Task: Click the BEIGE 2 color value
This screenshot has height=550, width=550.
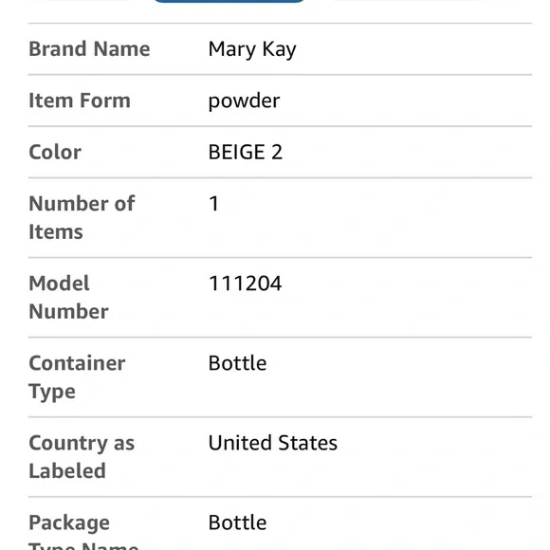Action: click(246, 152)
